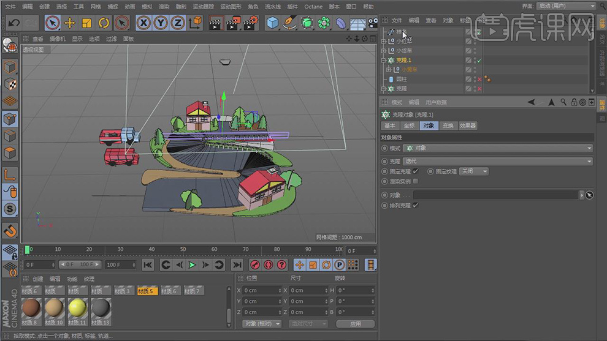Toggle the Y axis lock
Screen dimensions: 607x341
(161, 23)
